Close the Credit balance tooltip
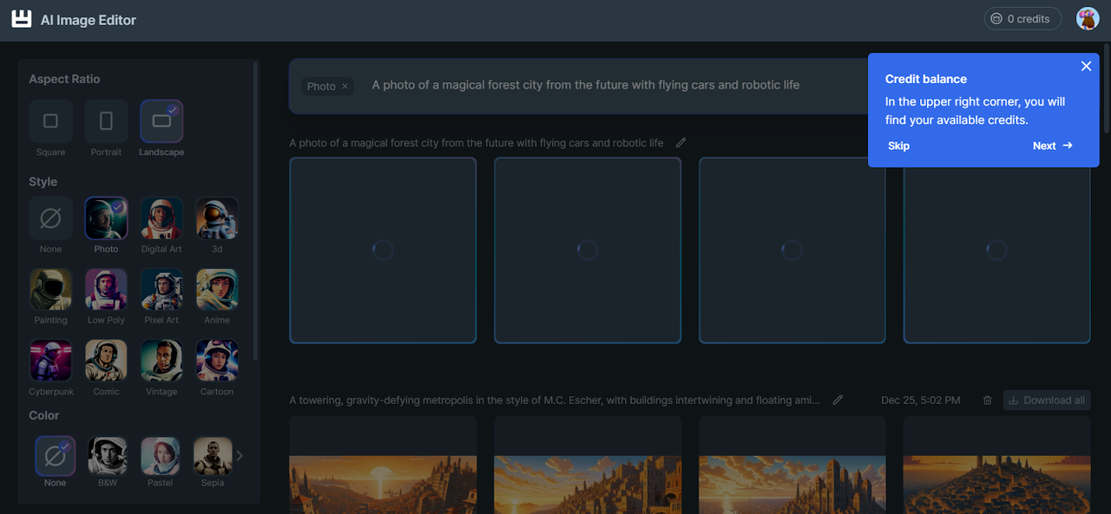The image size is (1111, 514). point(1086,66)
